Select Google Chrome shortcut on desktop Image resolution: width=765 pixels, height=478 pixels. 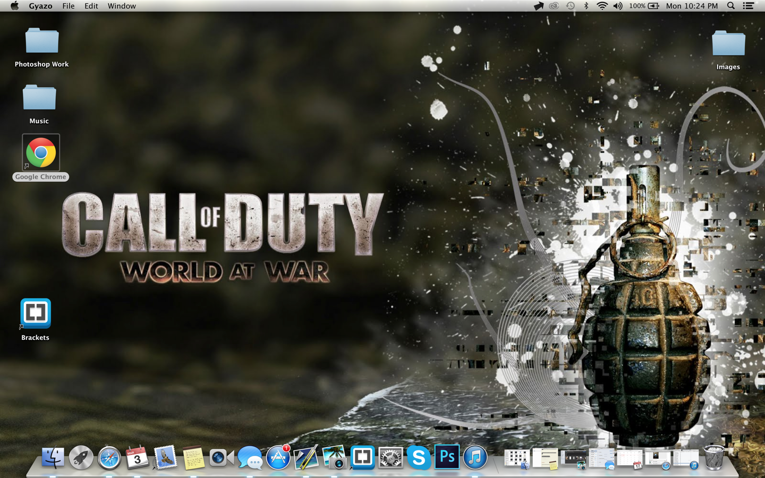(x=41, y=157)
